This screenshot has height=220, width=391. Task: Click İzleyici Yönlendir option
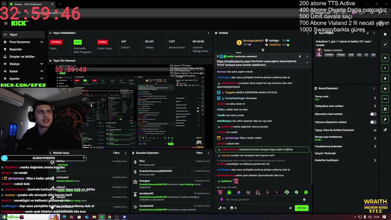coord(325,153)
